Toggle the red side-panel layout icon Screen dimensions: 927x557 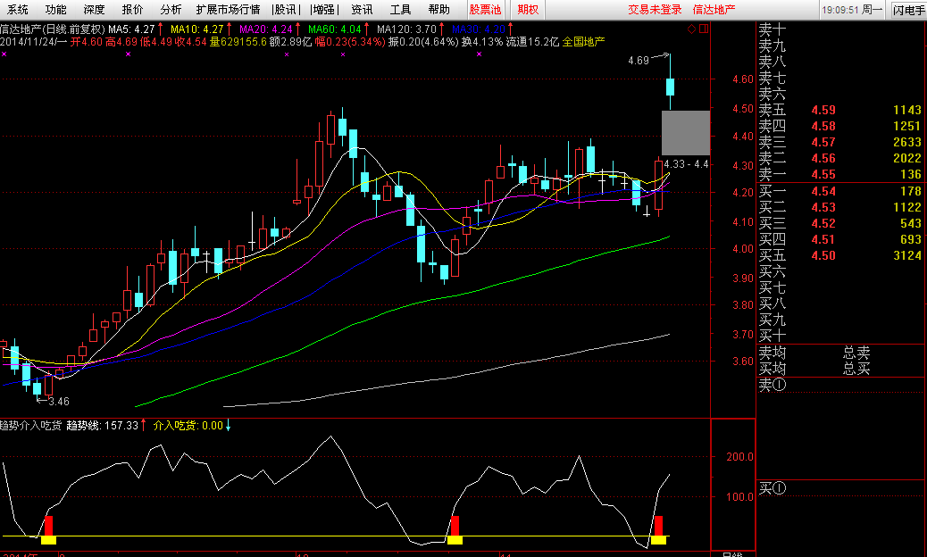coord(704,29)
